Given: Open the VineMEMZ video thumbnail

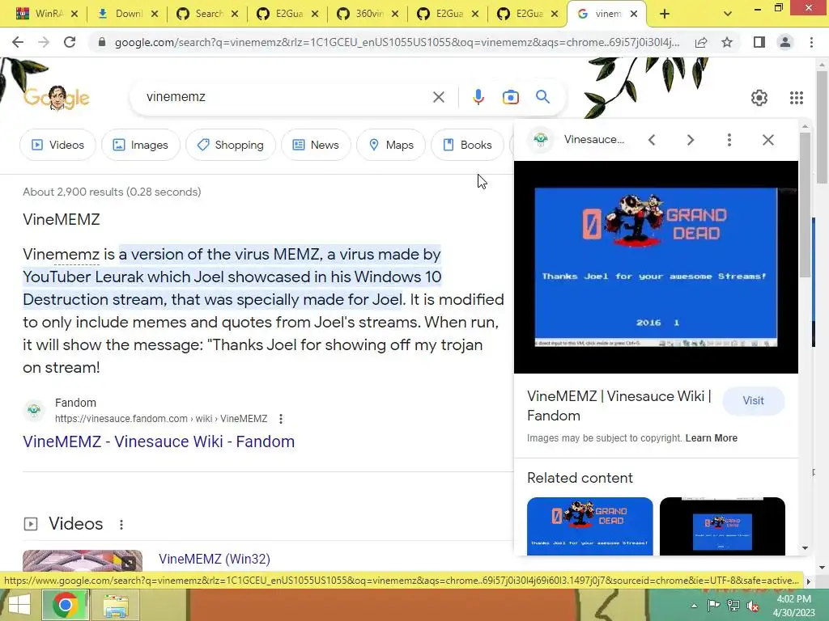Looking at the screenshot, I should pyautogui.click(x=83, y=560).
